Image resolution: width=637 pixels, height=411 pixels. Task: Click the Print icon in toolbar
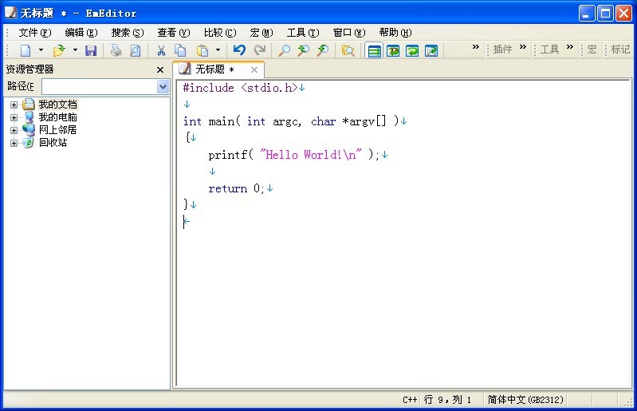[x=116, y=50]
